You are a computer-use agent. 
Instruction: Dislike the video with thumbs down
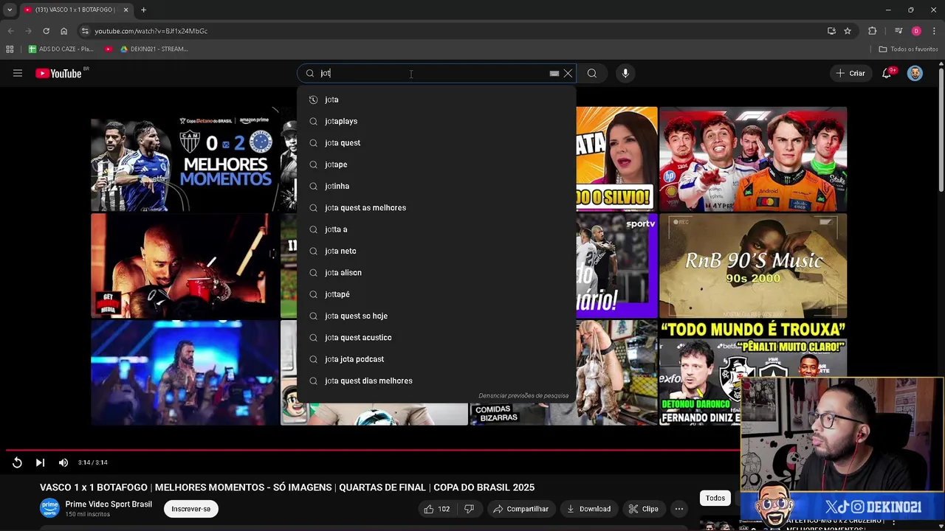469,509
